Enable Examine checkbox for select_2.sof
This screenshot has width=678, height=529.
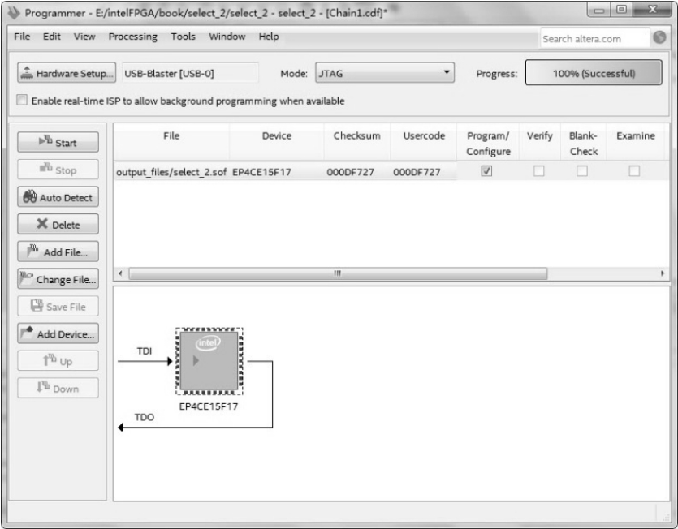(634, 171)
